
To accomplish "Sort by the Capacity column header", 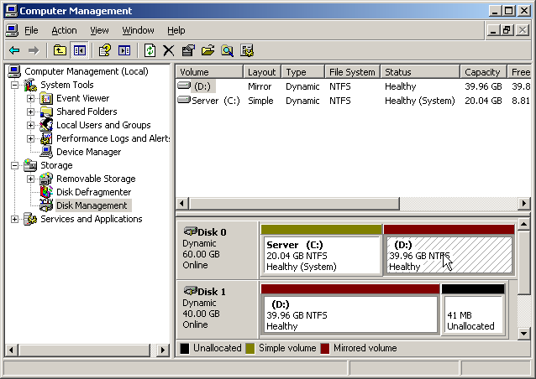I will (483, 72).
